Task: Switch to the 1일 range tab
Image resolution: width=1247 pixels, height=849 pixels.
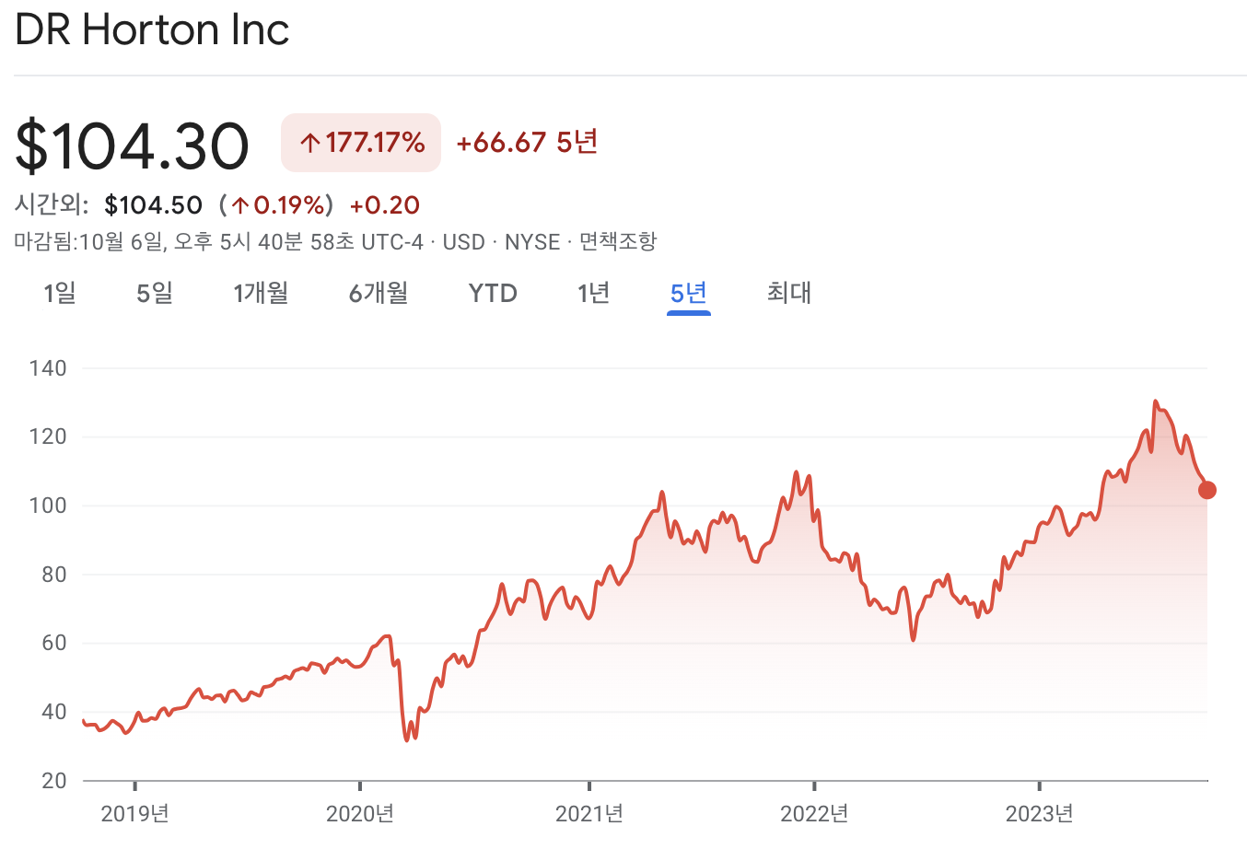Action: pyautogui.click(x=60, y=293)
